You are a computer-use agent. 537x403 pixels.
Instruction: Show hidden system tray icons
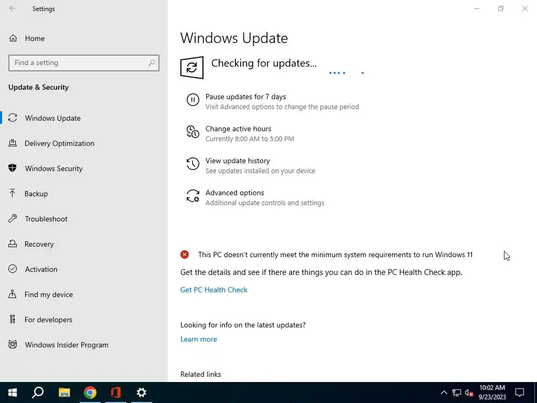click(x=444, y=393)
